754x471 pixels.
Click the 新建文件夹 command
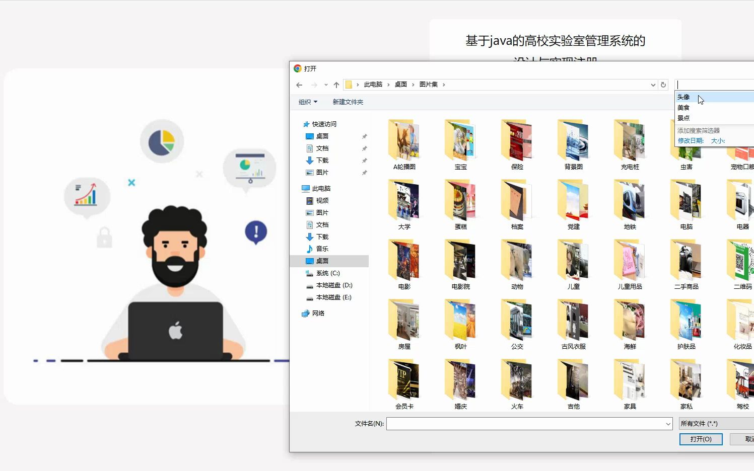click(348, 102)
